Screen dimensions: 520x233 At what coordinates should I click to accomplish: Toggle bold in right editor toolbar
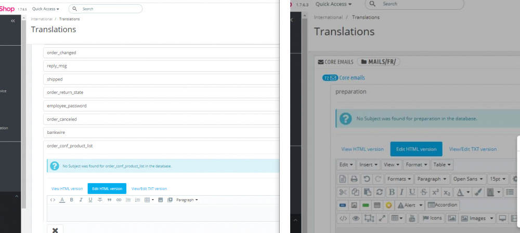click(392, 192)
